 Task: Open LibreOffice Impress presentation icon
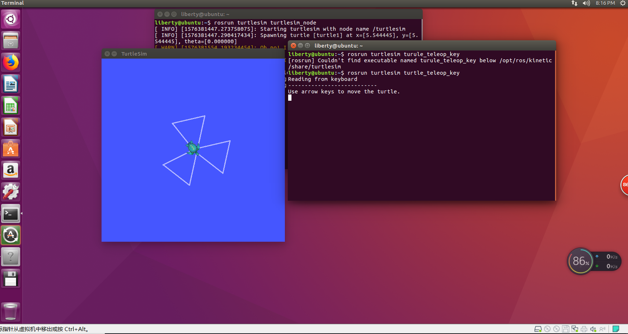pyautogui.click(x=11, y=127)
